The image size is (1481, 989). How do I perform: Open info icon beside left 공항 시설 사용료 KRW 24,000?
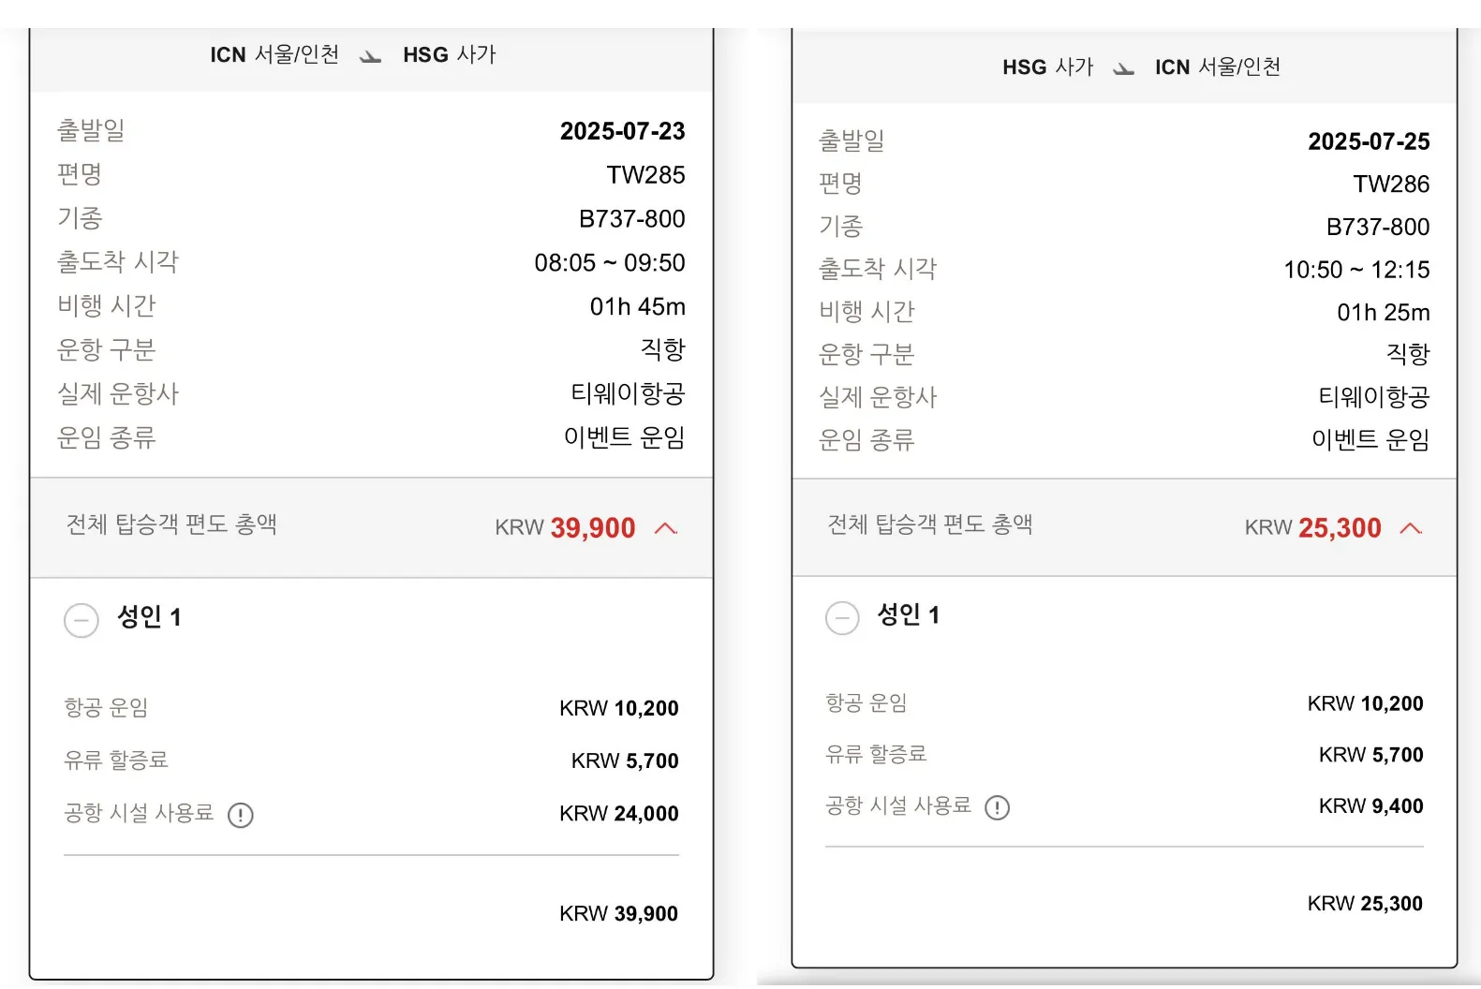(241, 815)
